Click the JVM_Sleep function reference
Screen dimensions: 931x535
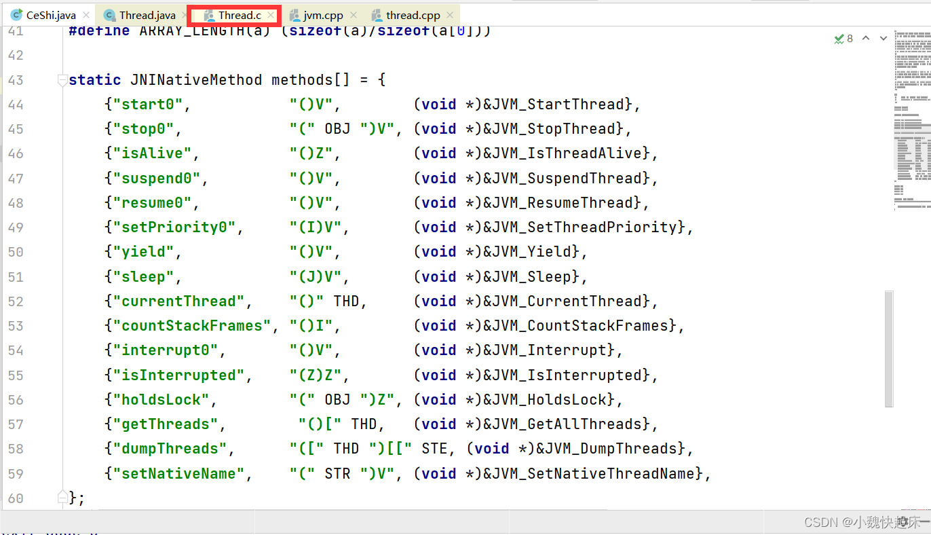tap(531, 277)
